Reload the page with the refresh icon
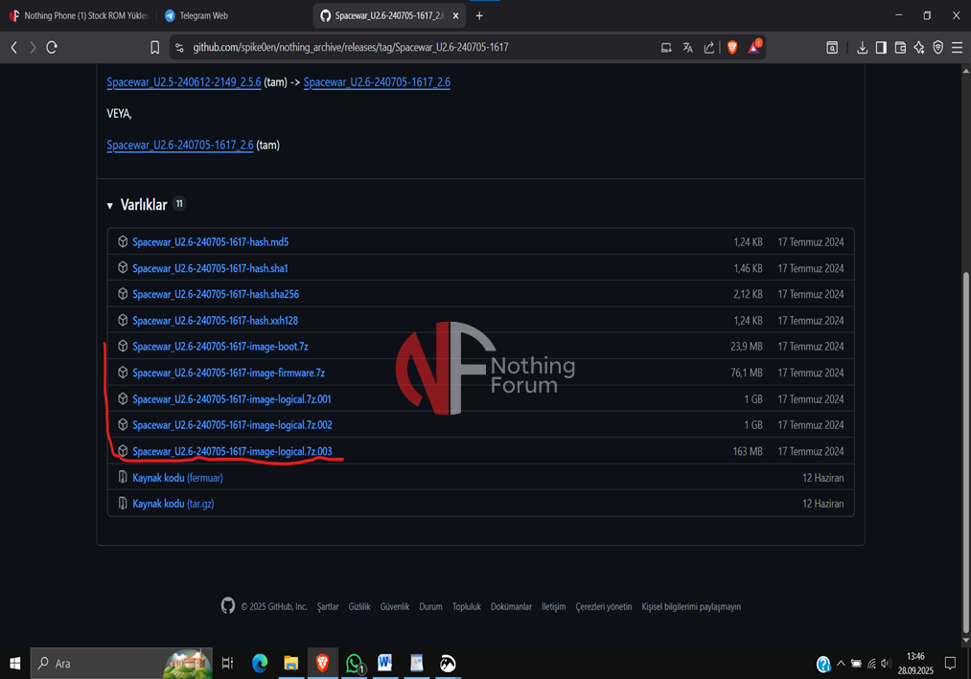 point(52,47)
